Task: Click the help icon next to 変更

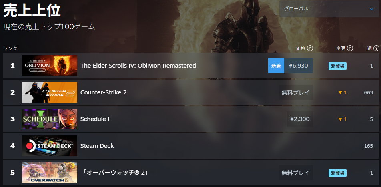Action: pyautogui.click(x=350, y=48)
